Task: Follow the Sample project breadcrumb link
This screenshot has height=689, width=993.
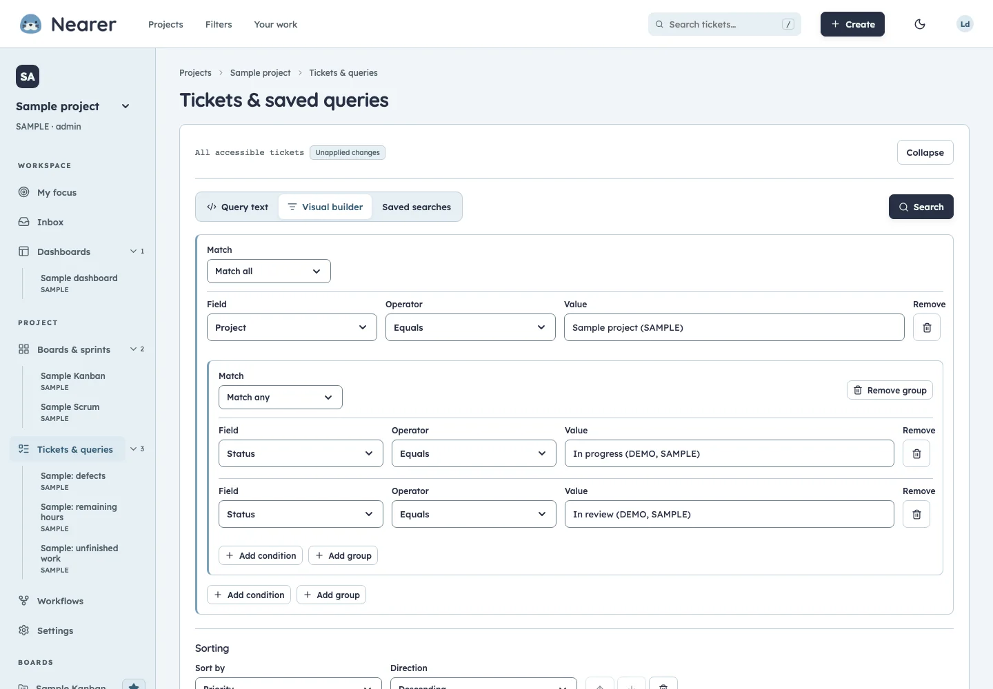Action: point(261,72)
